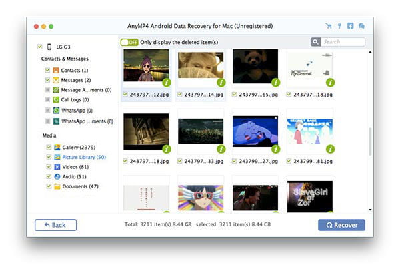Click the Audio music icon

click(57, 176)
